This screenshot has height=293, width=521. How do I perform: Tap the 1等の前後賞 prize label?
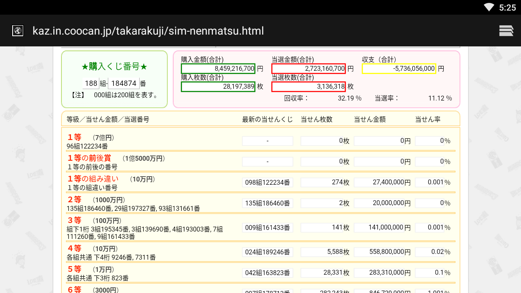[89, 158]
